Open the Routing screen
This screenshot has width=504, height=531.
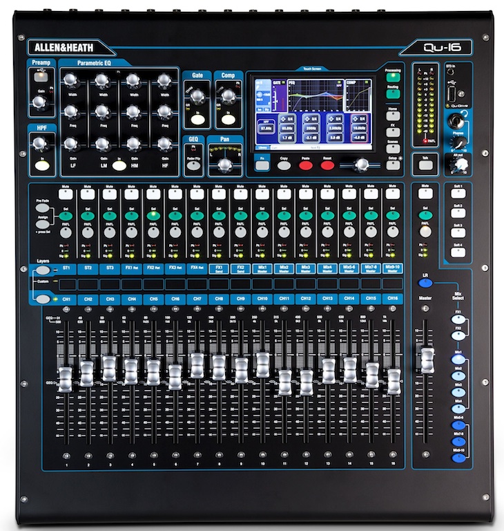(x=393, y=94)
